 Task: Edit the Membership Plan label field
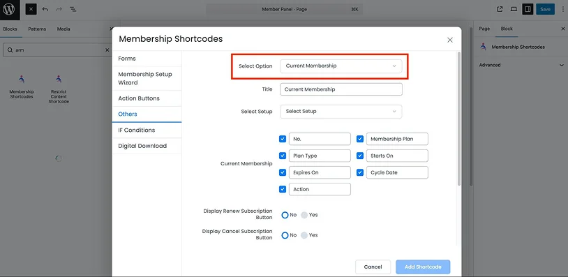397,139
